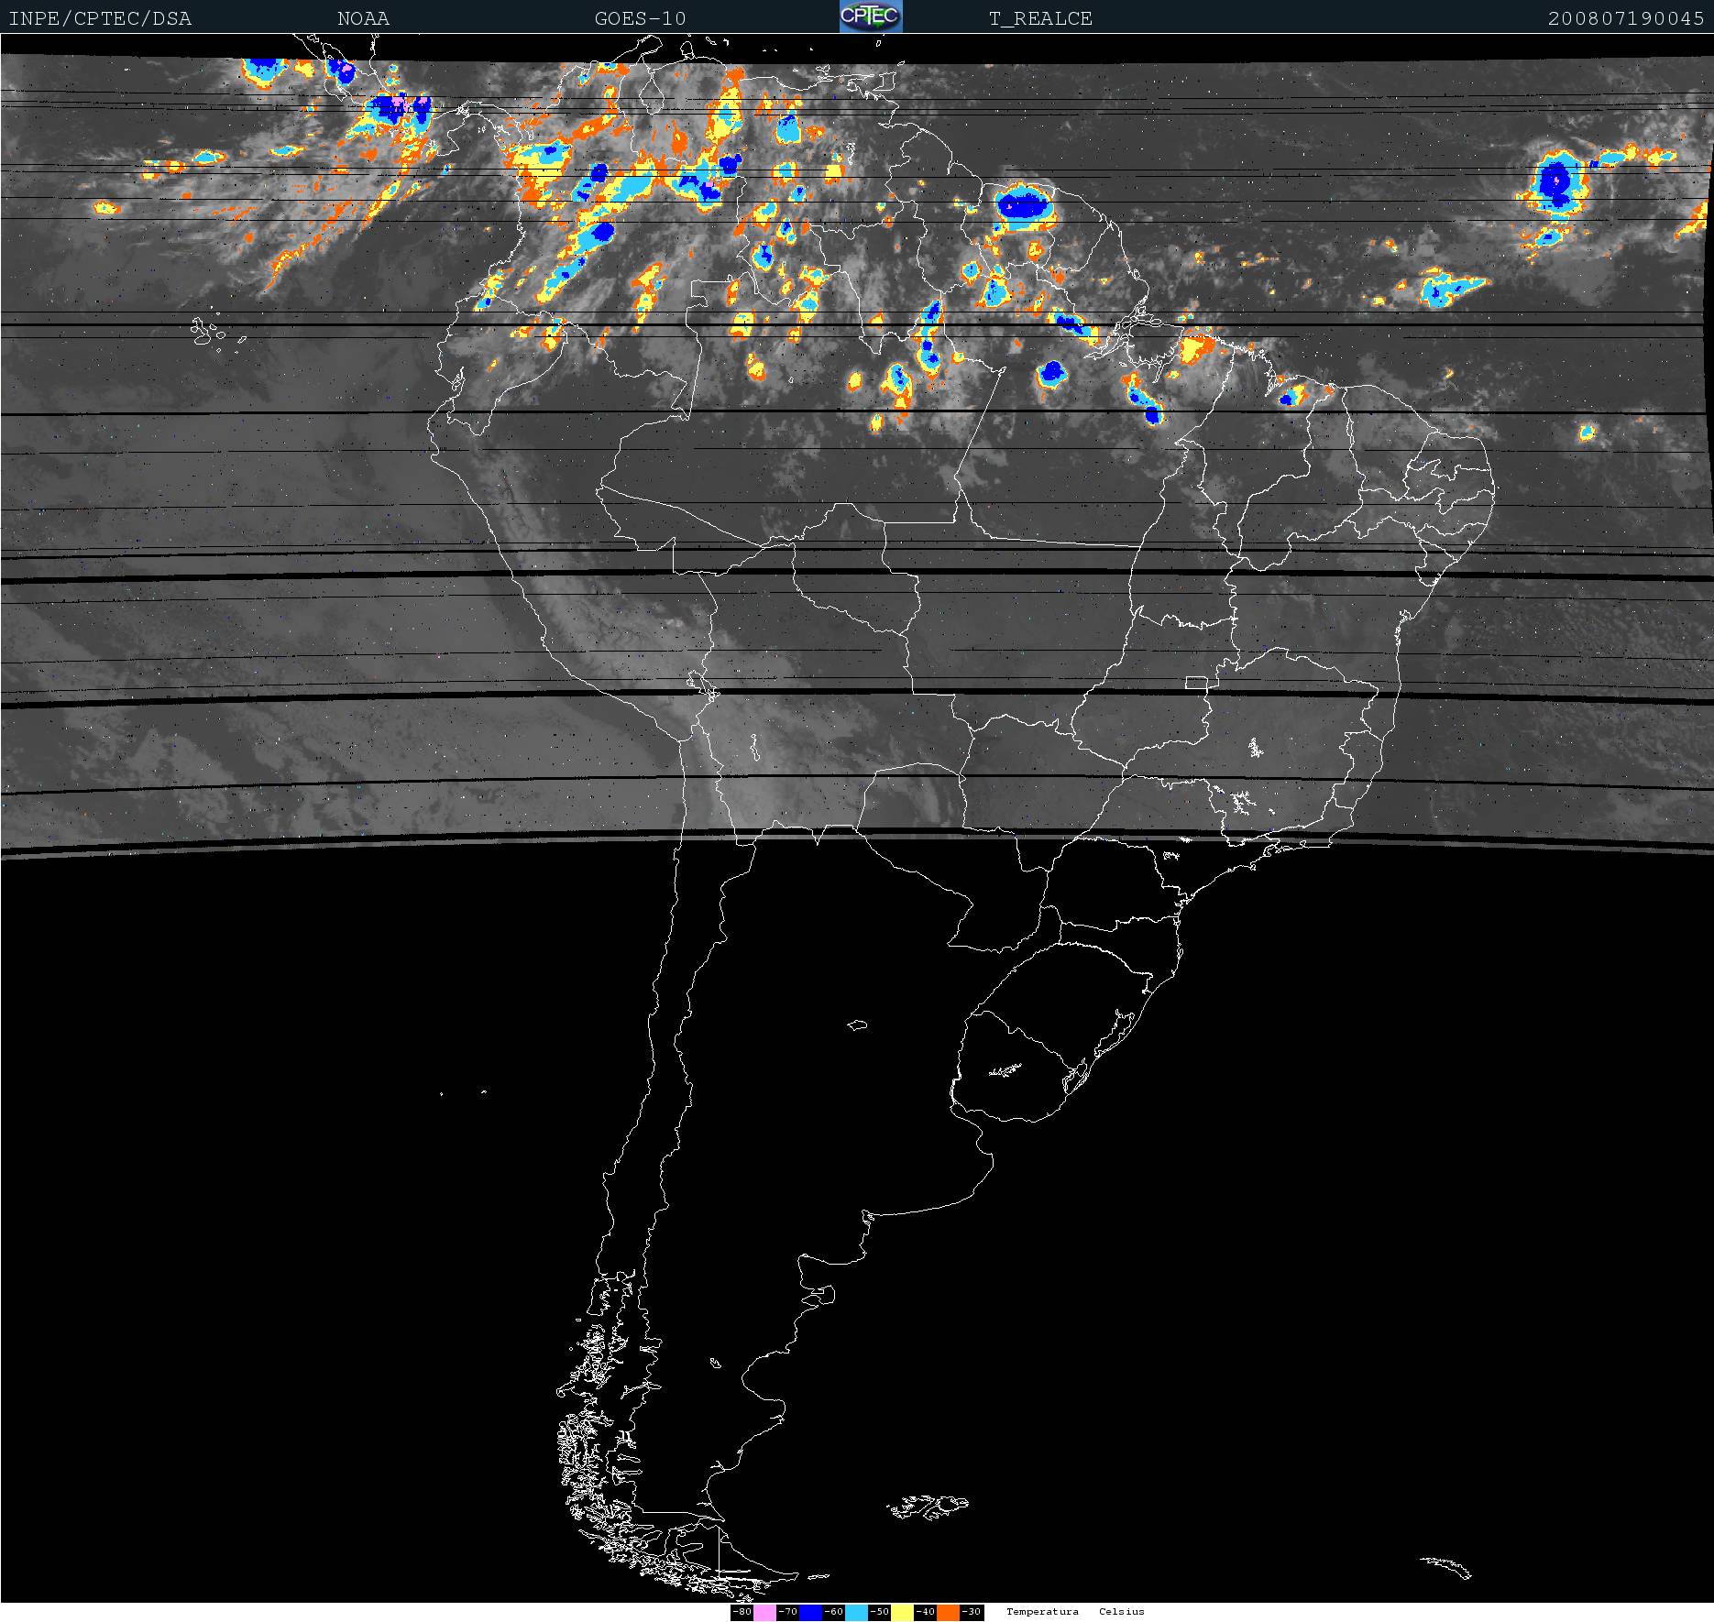Pick the light blue legend swatch
1714x1622 pixels.
tap(856, 1612)
